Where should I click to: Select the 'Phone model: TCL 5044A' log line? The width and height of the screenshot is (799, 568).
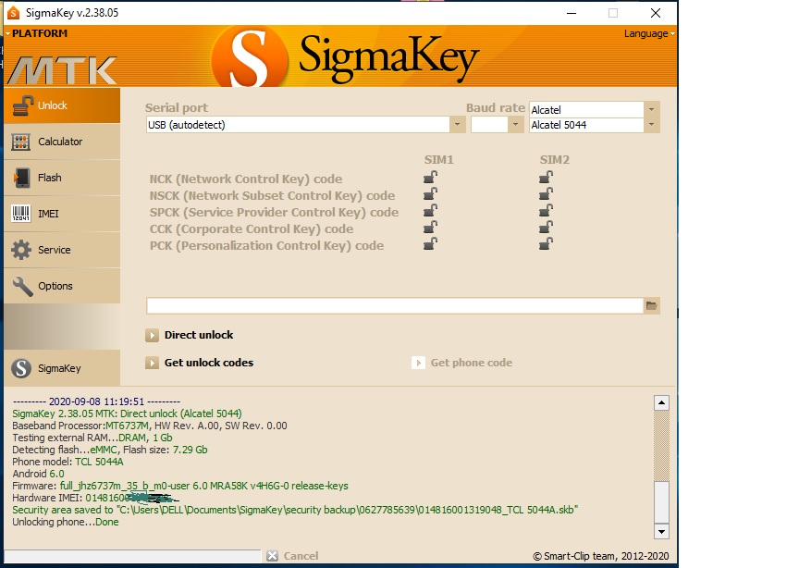tap(68, 462)
